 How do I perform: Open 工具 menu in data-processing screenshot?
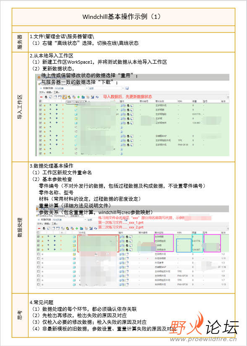click(x=54, y=224)
